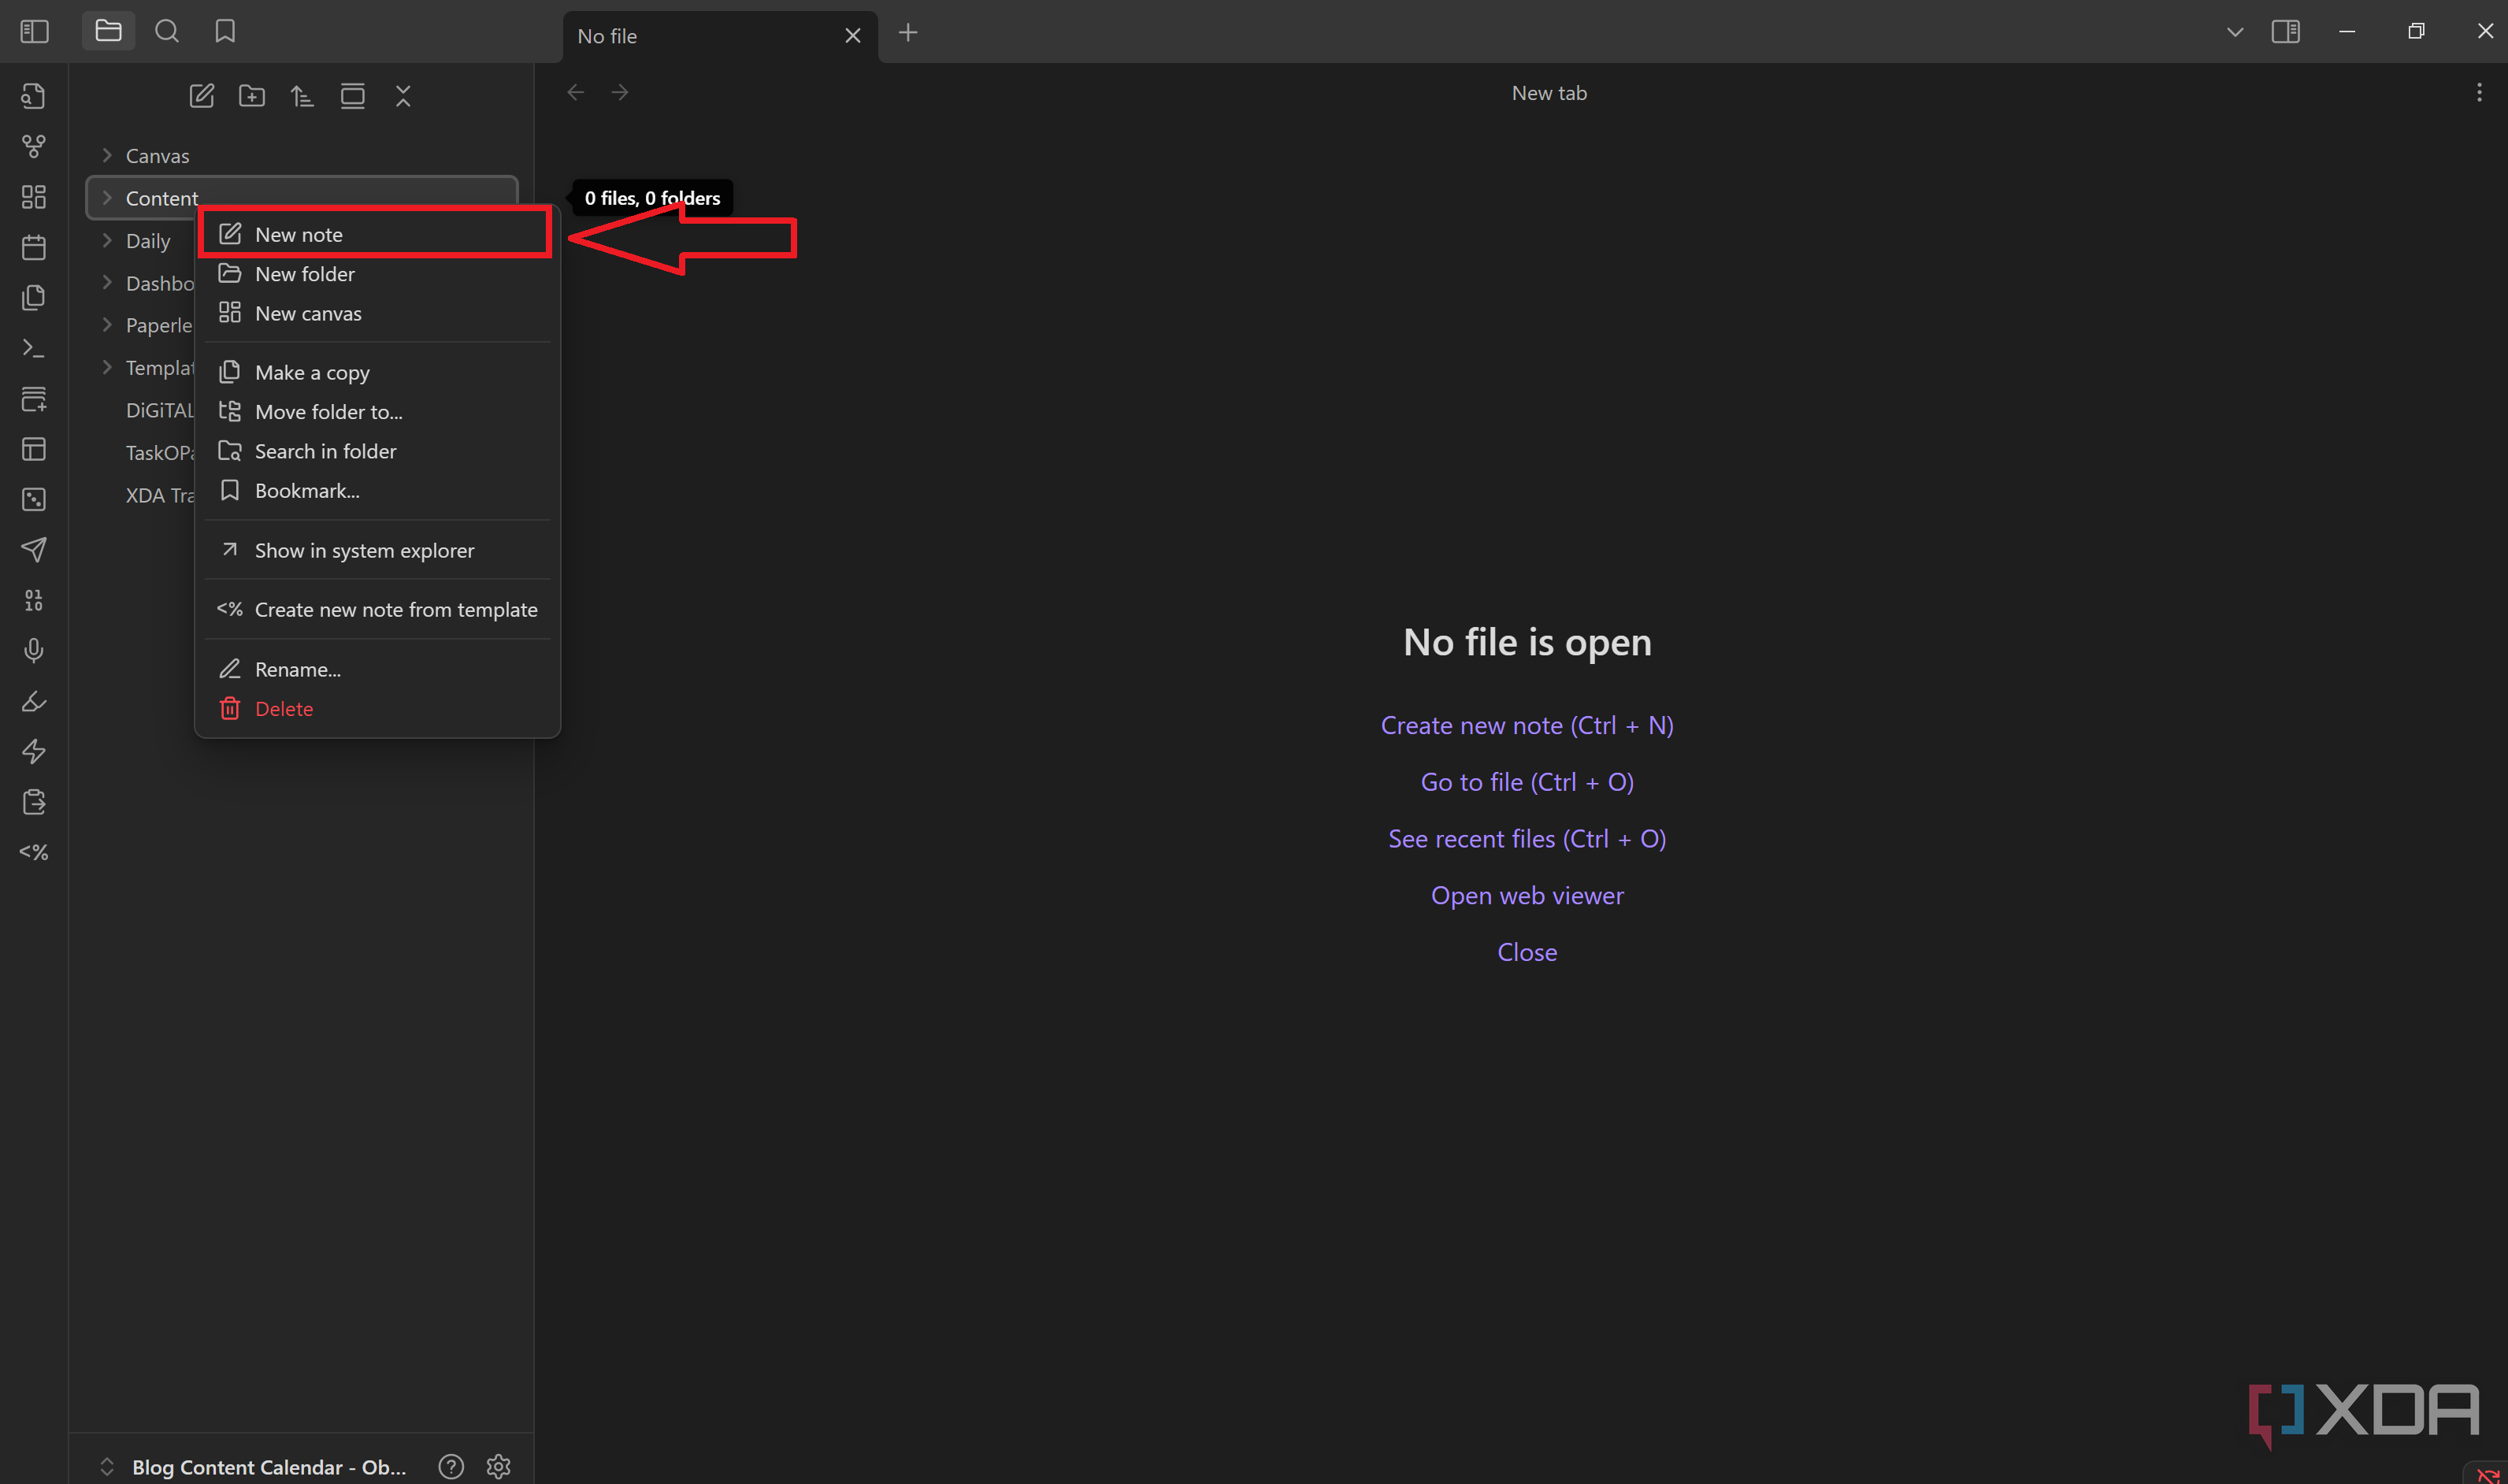Select Make a copy menu entry
The height and width of the screenshot is (1484, 2508).
point(377,372)
